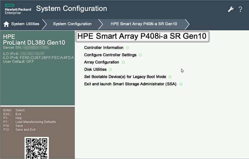
Task: Open Configure Controller Settings
Action: pos(110,55)
